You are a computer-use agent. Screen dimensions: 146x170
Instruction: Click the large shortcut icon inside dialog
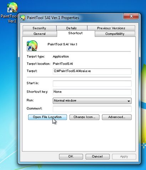pos(32,46)
